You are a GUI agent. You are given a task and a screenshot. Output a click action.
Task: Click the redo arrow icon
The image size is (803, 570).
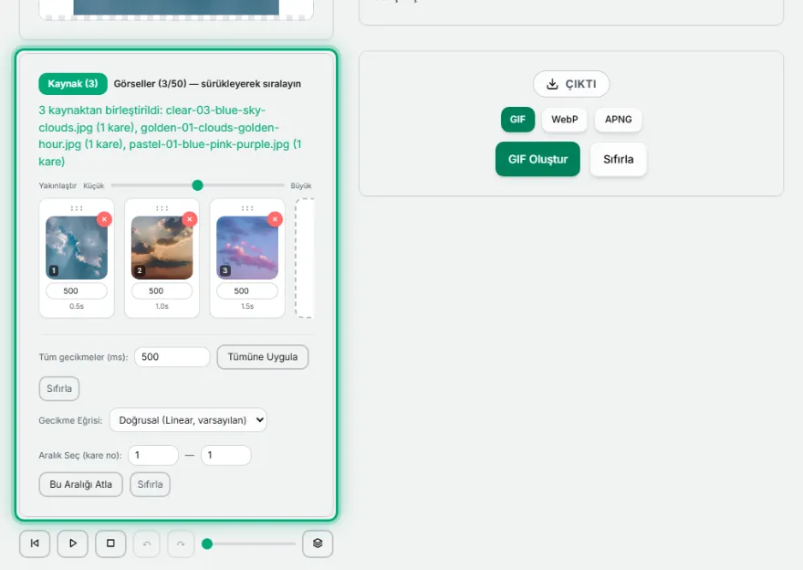(181, 544)
